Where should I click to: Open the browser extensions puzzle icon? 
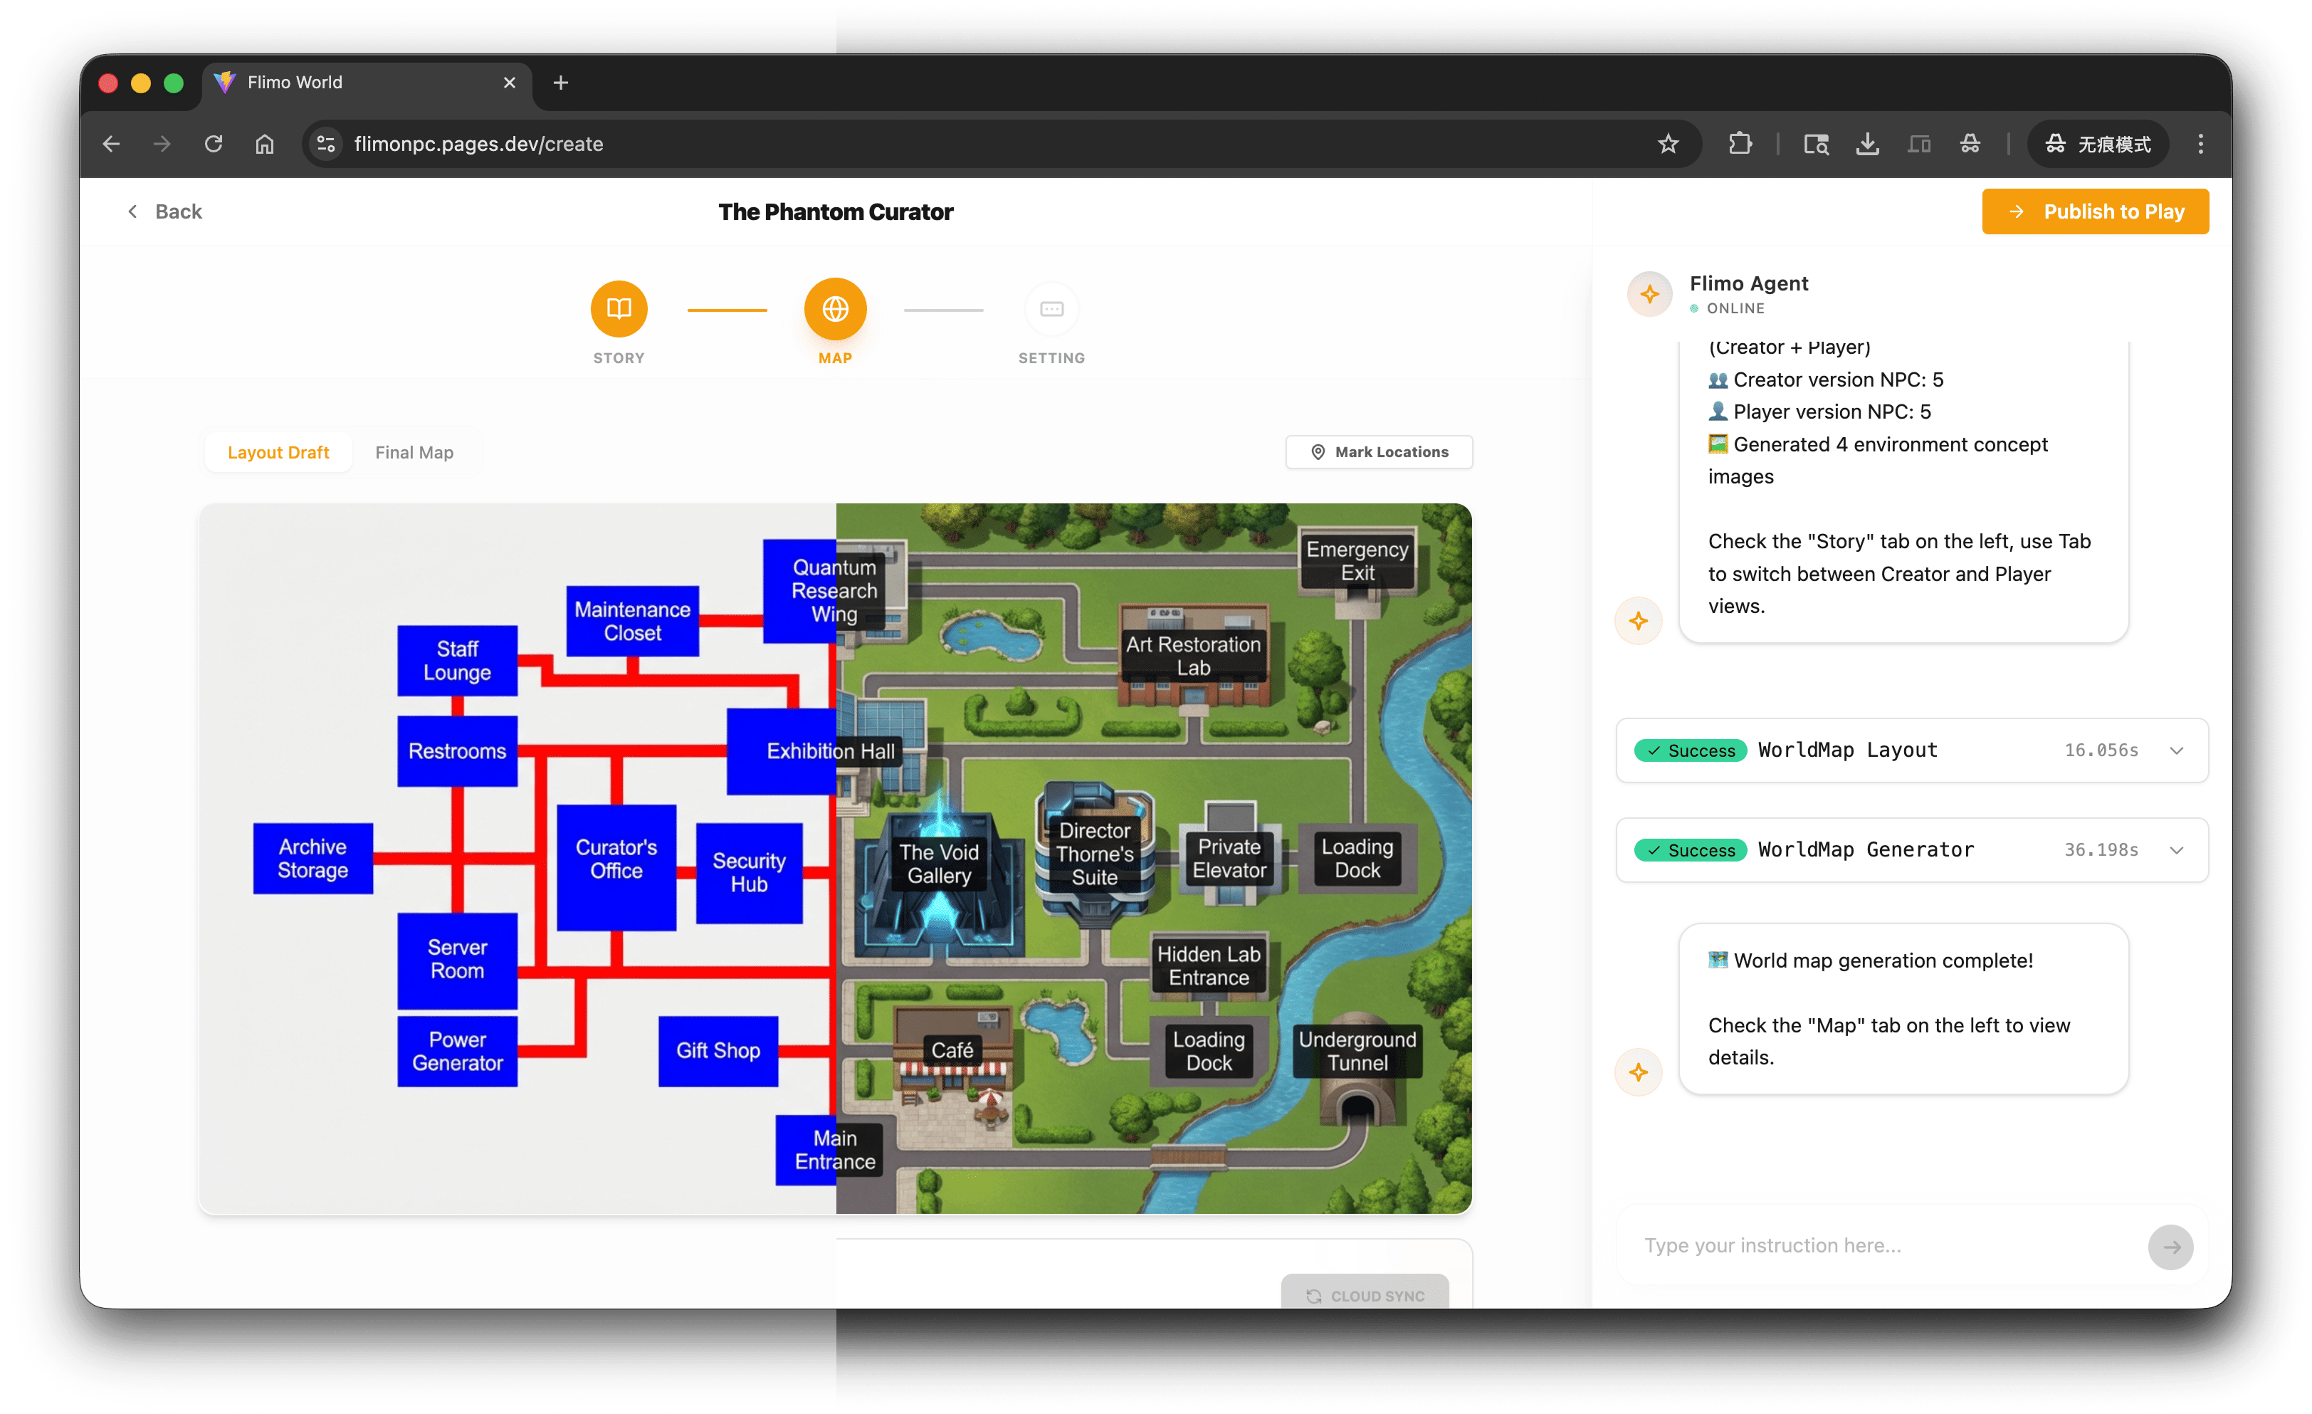coord(1740,145)
